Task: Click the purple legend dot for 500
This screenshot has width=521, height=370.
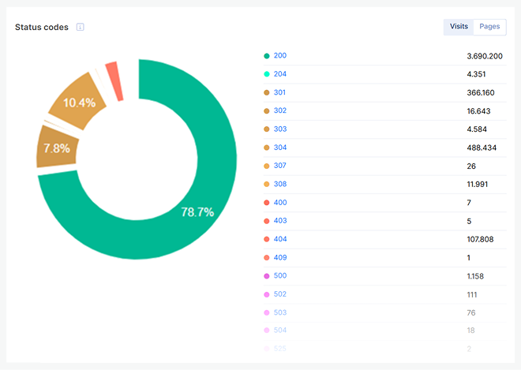Action: pyautogui.click(x=267, y=275)
